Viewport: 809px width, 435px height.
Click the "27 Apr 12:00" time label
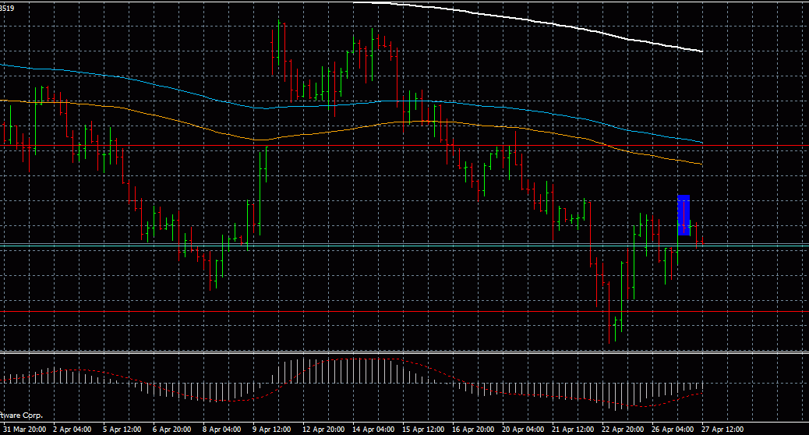(x=722, y=430)
